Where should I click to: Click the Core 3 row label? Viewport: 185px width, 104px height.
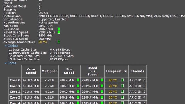point(15,98)
